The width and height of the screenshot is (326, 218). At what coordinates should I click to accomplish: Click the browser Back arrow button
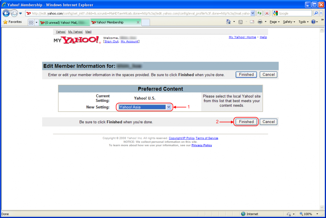tap(6, 13)
